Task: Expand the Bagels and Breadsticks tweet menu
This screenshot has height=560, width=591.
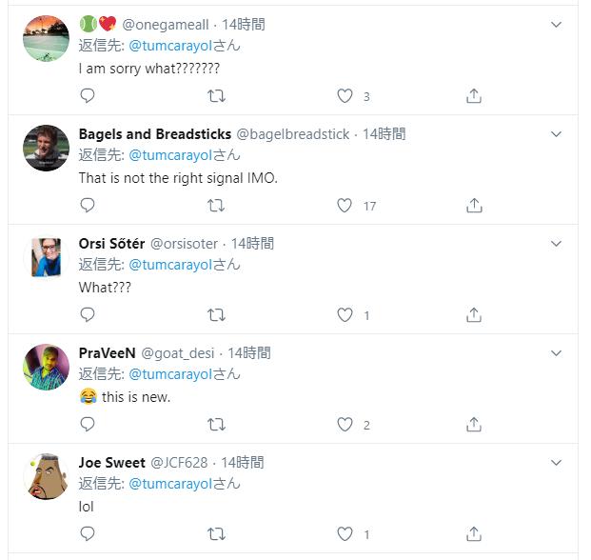Action: [x=557, y=134]
